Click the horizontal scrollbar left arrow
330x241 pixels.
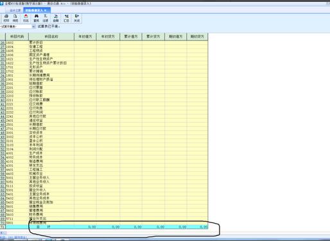point(1,233)
